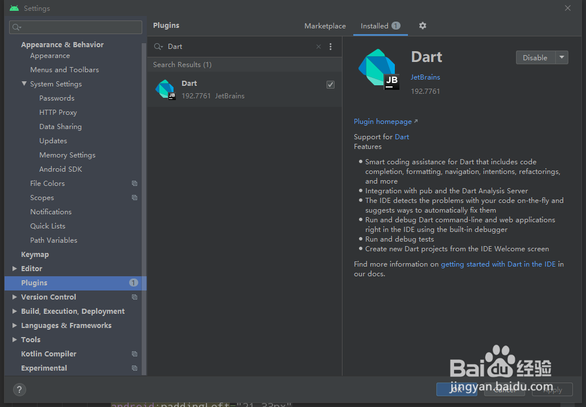Click the Search Results (1) header

(183, 65)
